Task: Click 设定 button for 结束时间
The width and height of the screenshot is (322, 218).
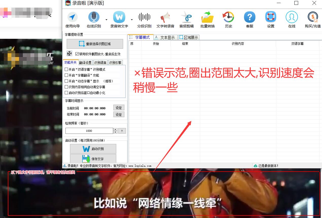Action: 119,114
